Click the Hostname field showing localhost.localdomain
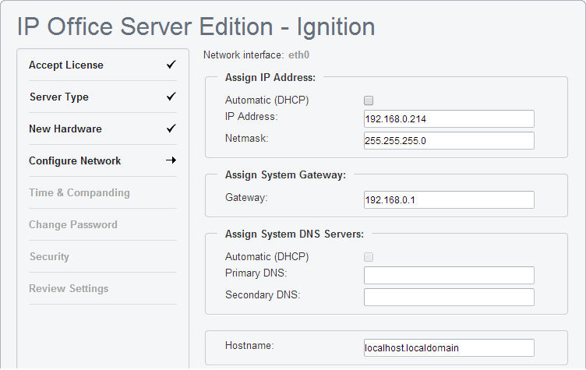The height and width of the screenshot is (370, 586). click(x=449, y=348)
